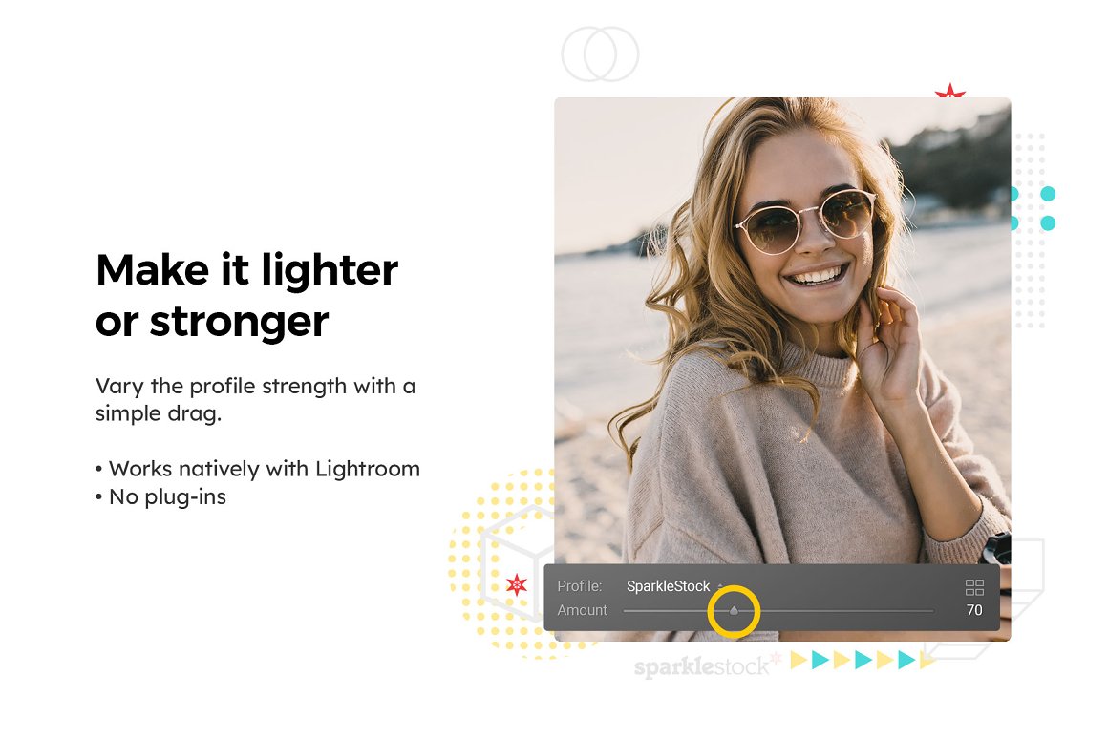Open the profile browser grid icon
The image size is (1108, 739).
(x=974, y=587)
